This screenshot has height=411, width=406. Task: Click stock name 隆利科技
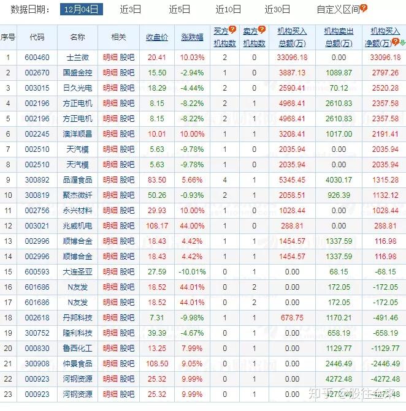click(x=77, y=333)
